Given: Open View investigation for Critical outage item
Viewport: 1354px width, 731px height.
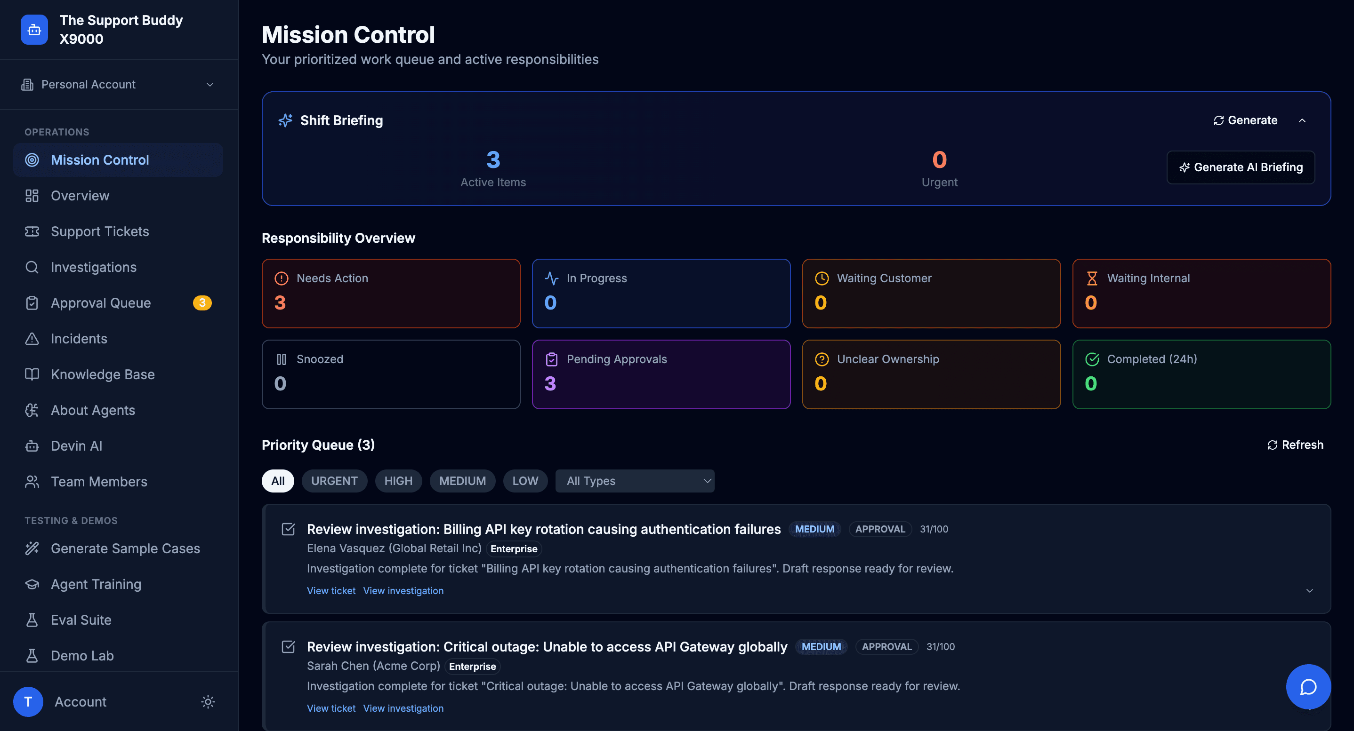Looking at the screenshot, I should click(403, 708).
